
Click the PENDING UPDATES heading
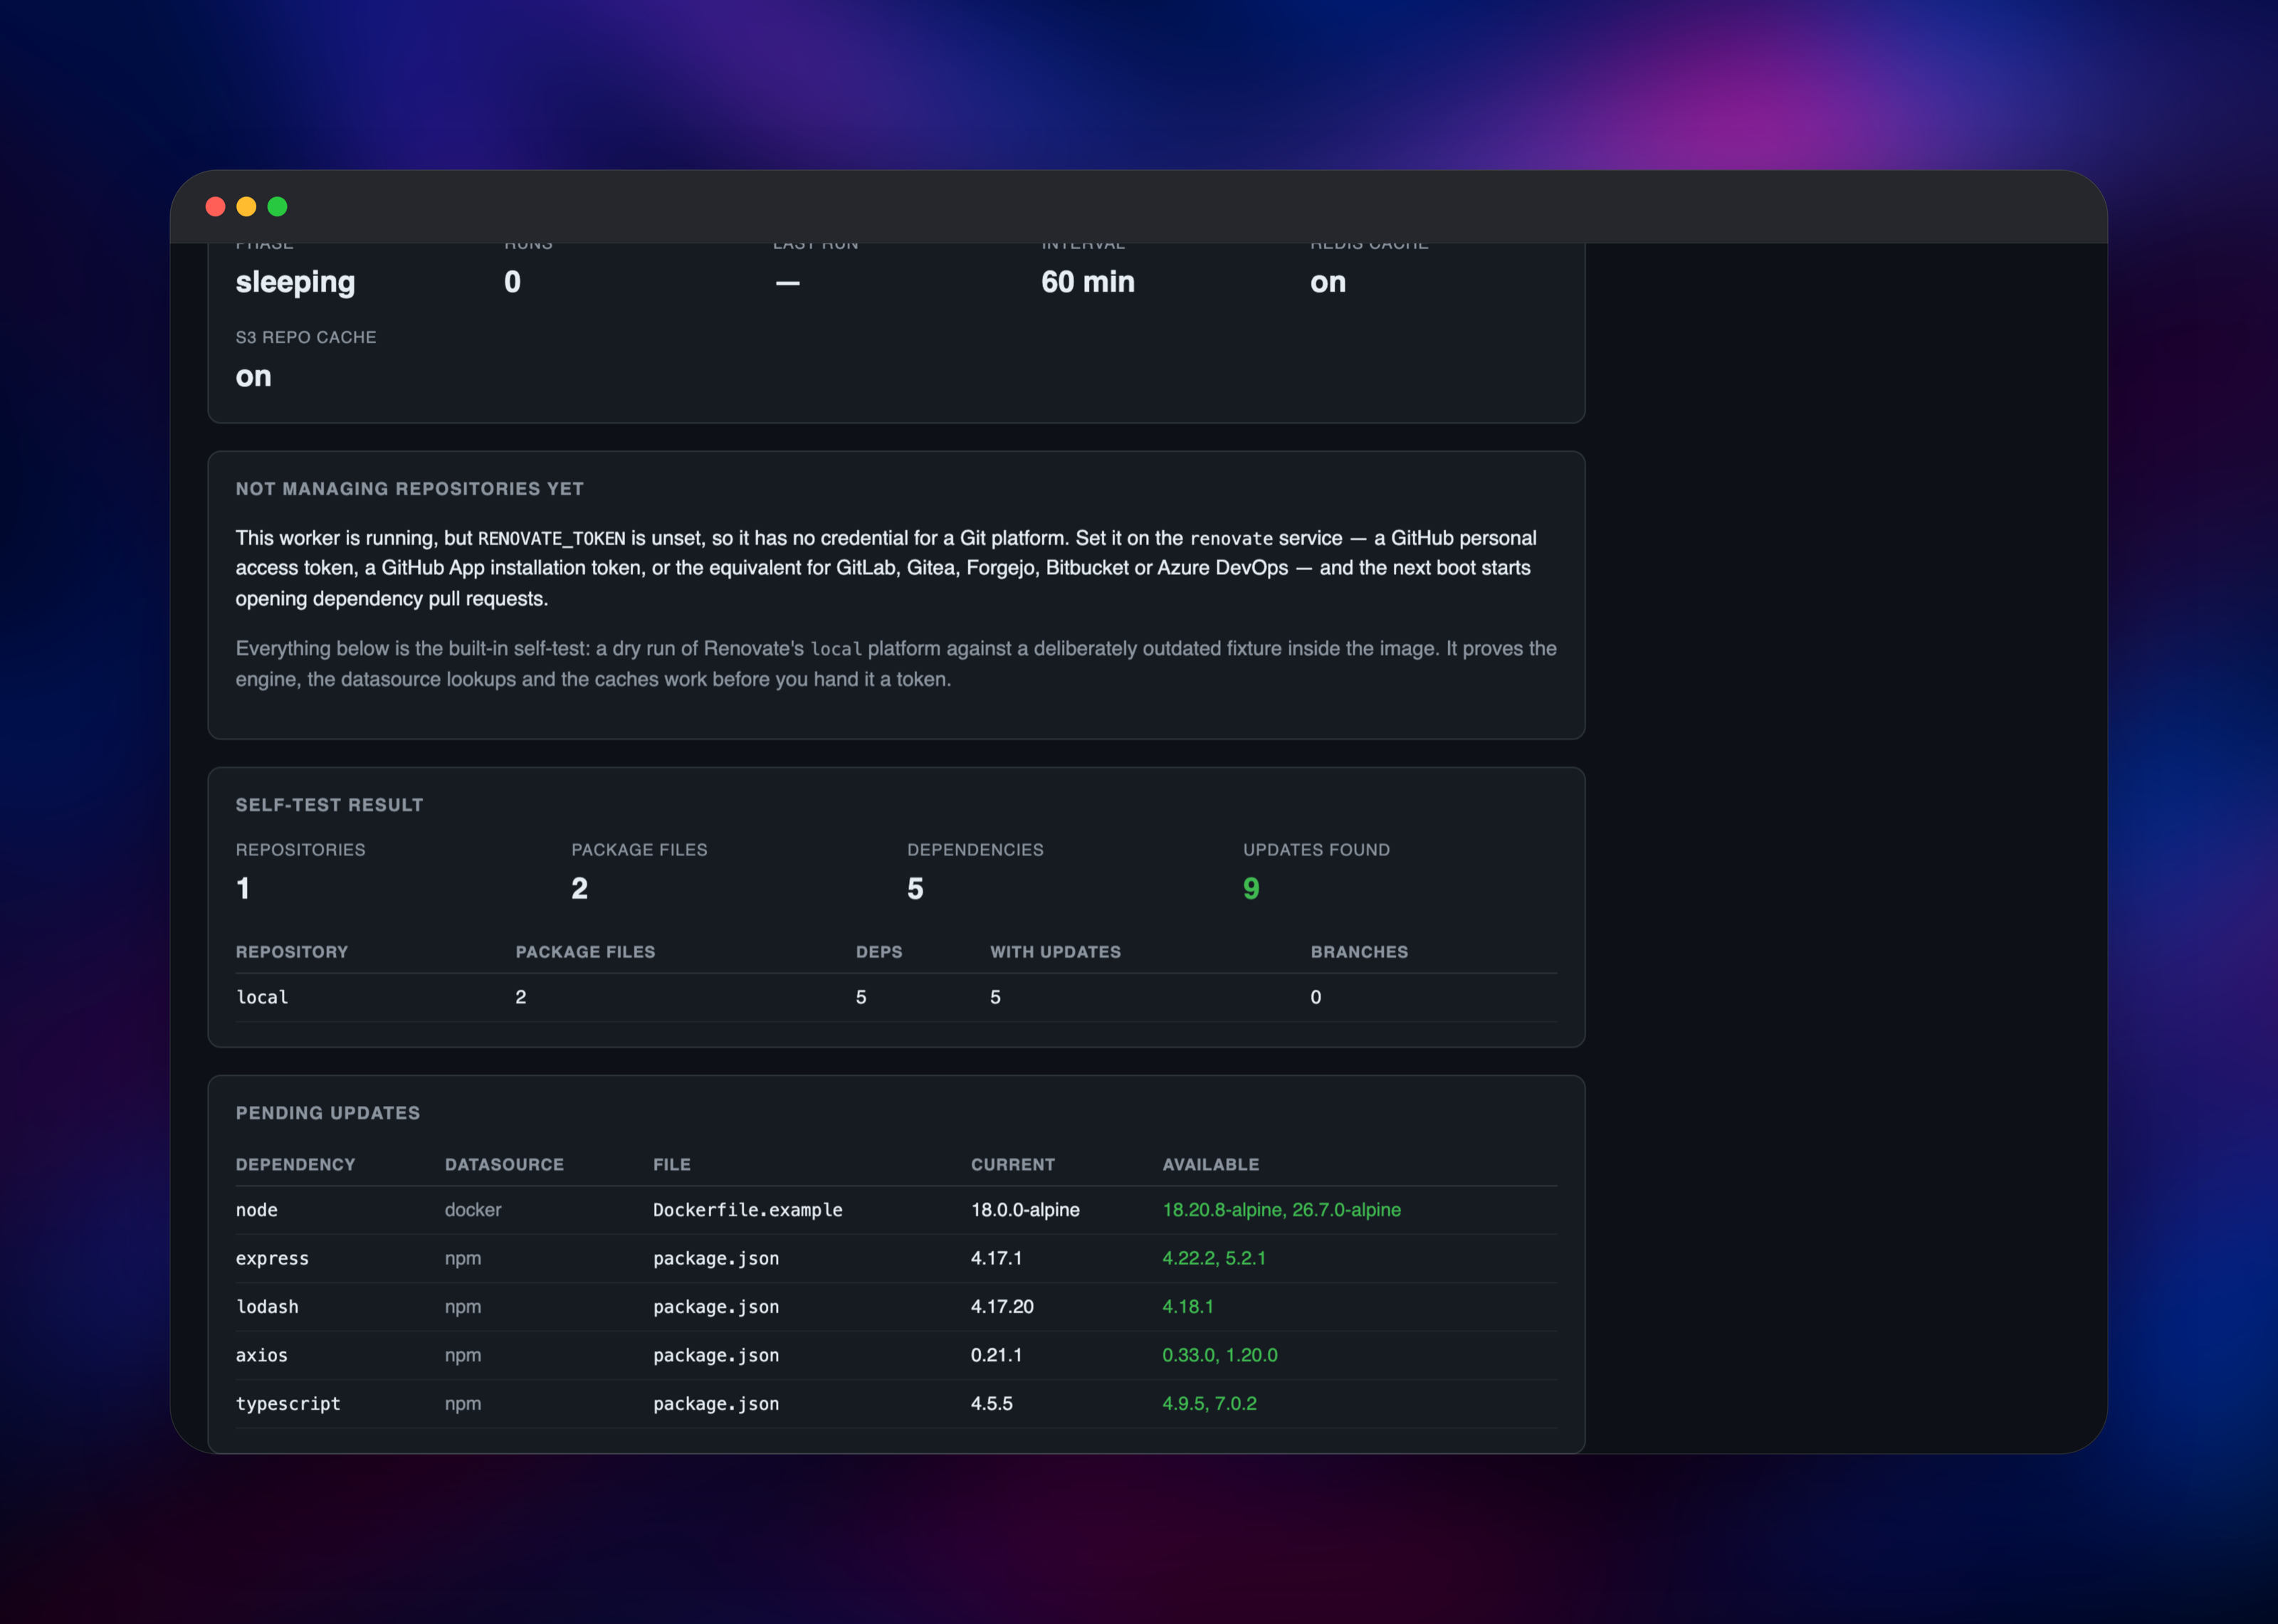coord(327,1113)
